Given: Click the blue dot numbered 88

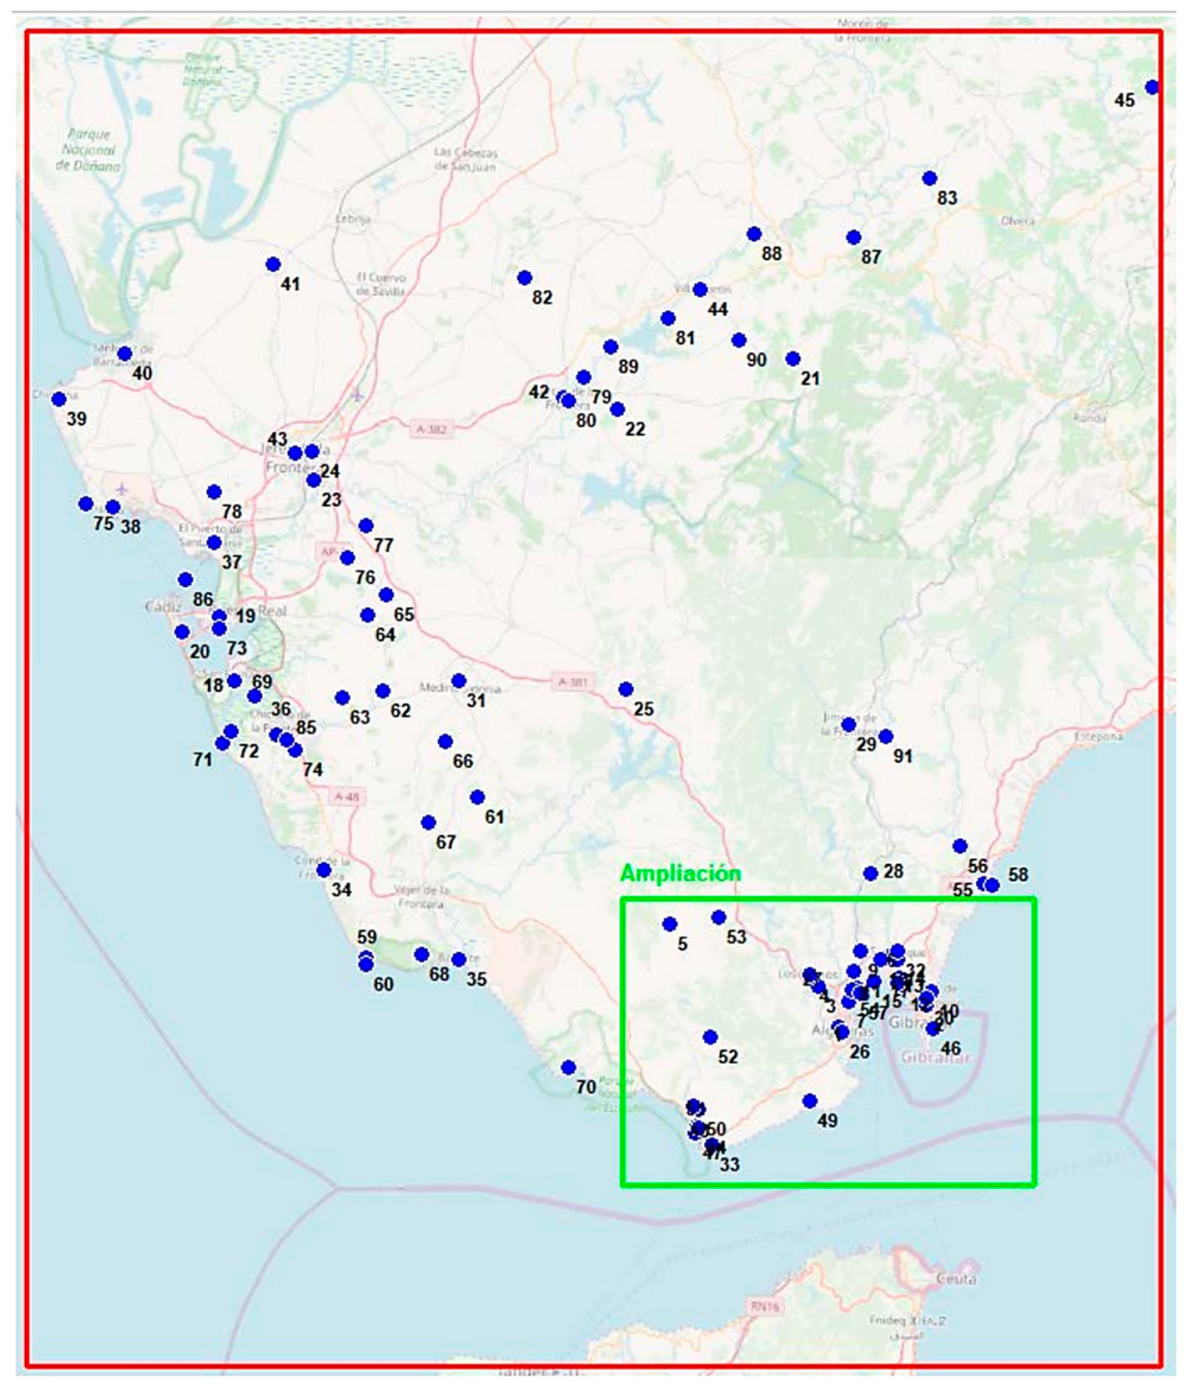Looking at the screenshot, I should 754,234.
